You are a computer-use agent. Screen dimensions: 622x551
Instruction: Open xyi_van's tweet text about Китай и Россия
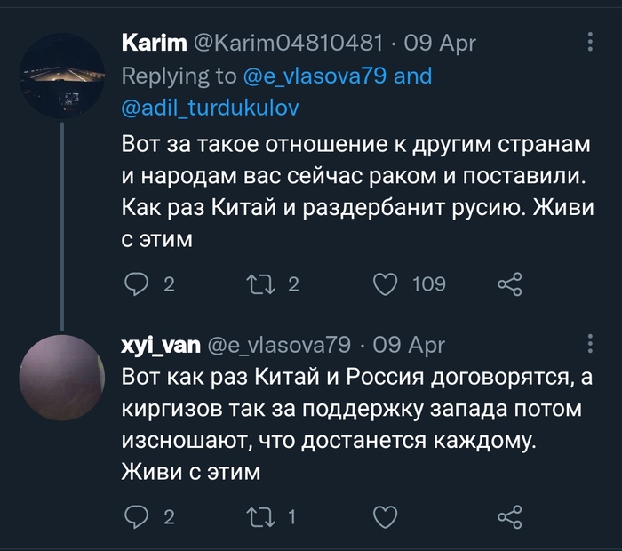pos(355,422)
